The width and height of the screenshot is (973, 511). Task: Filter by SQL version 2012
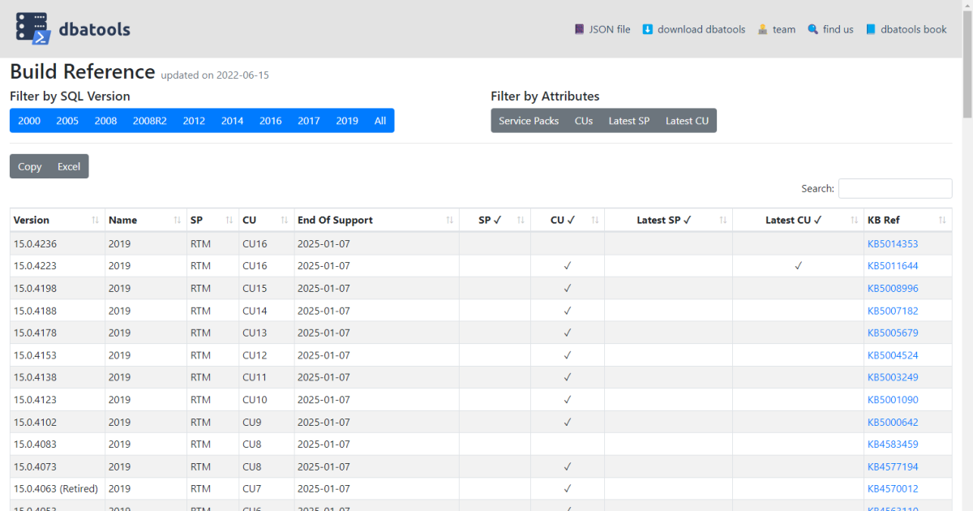194,121
